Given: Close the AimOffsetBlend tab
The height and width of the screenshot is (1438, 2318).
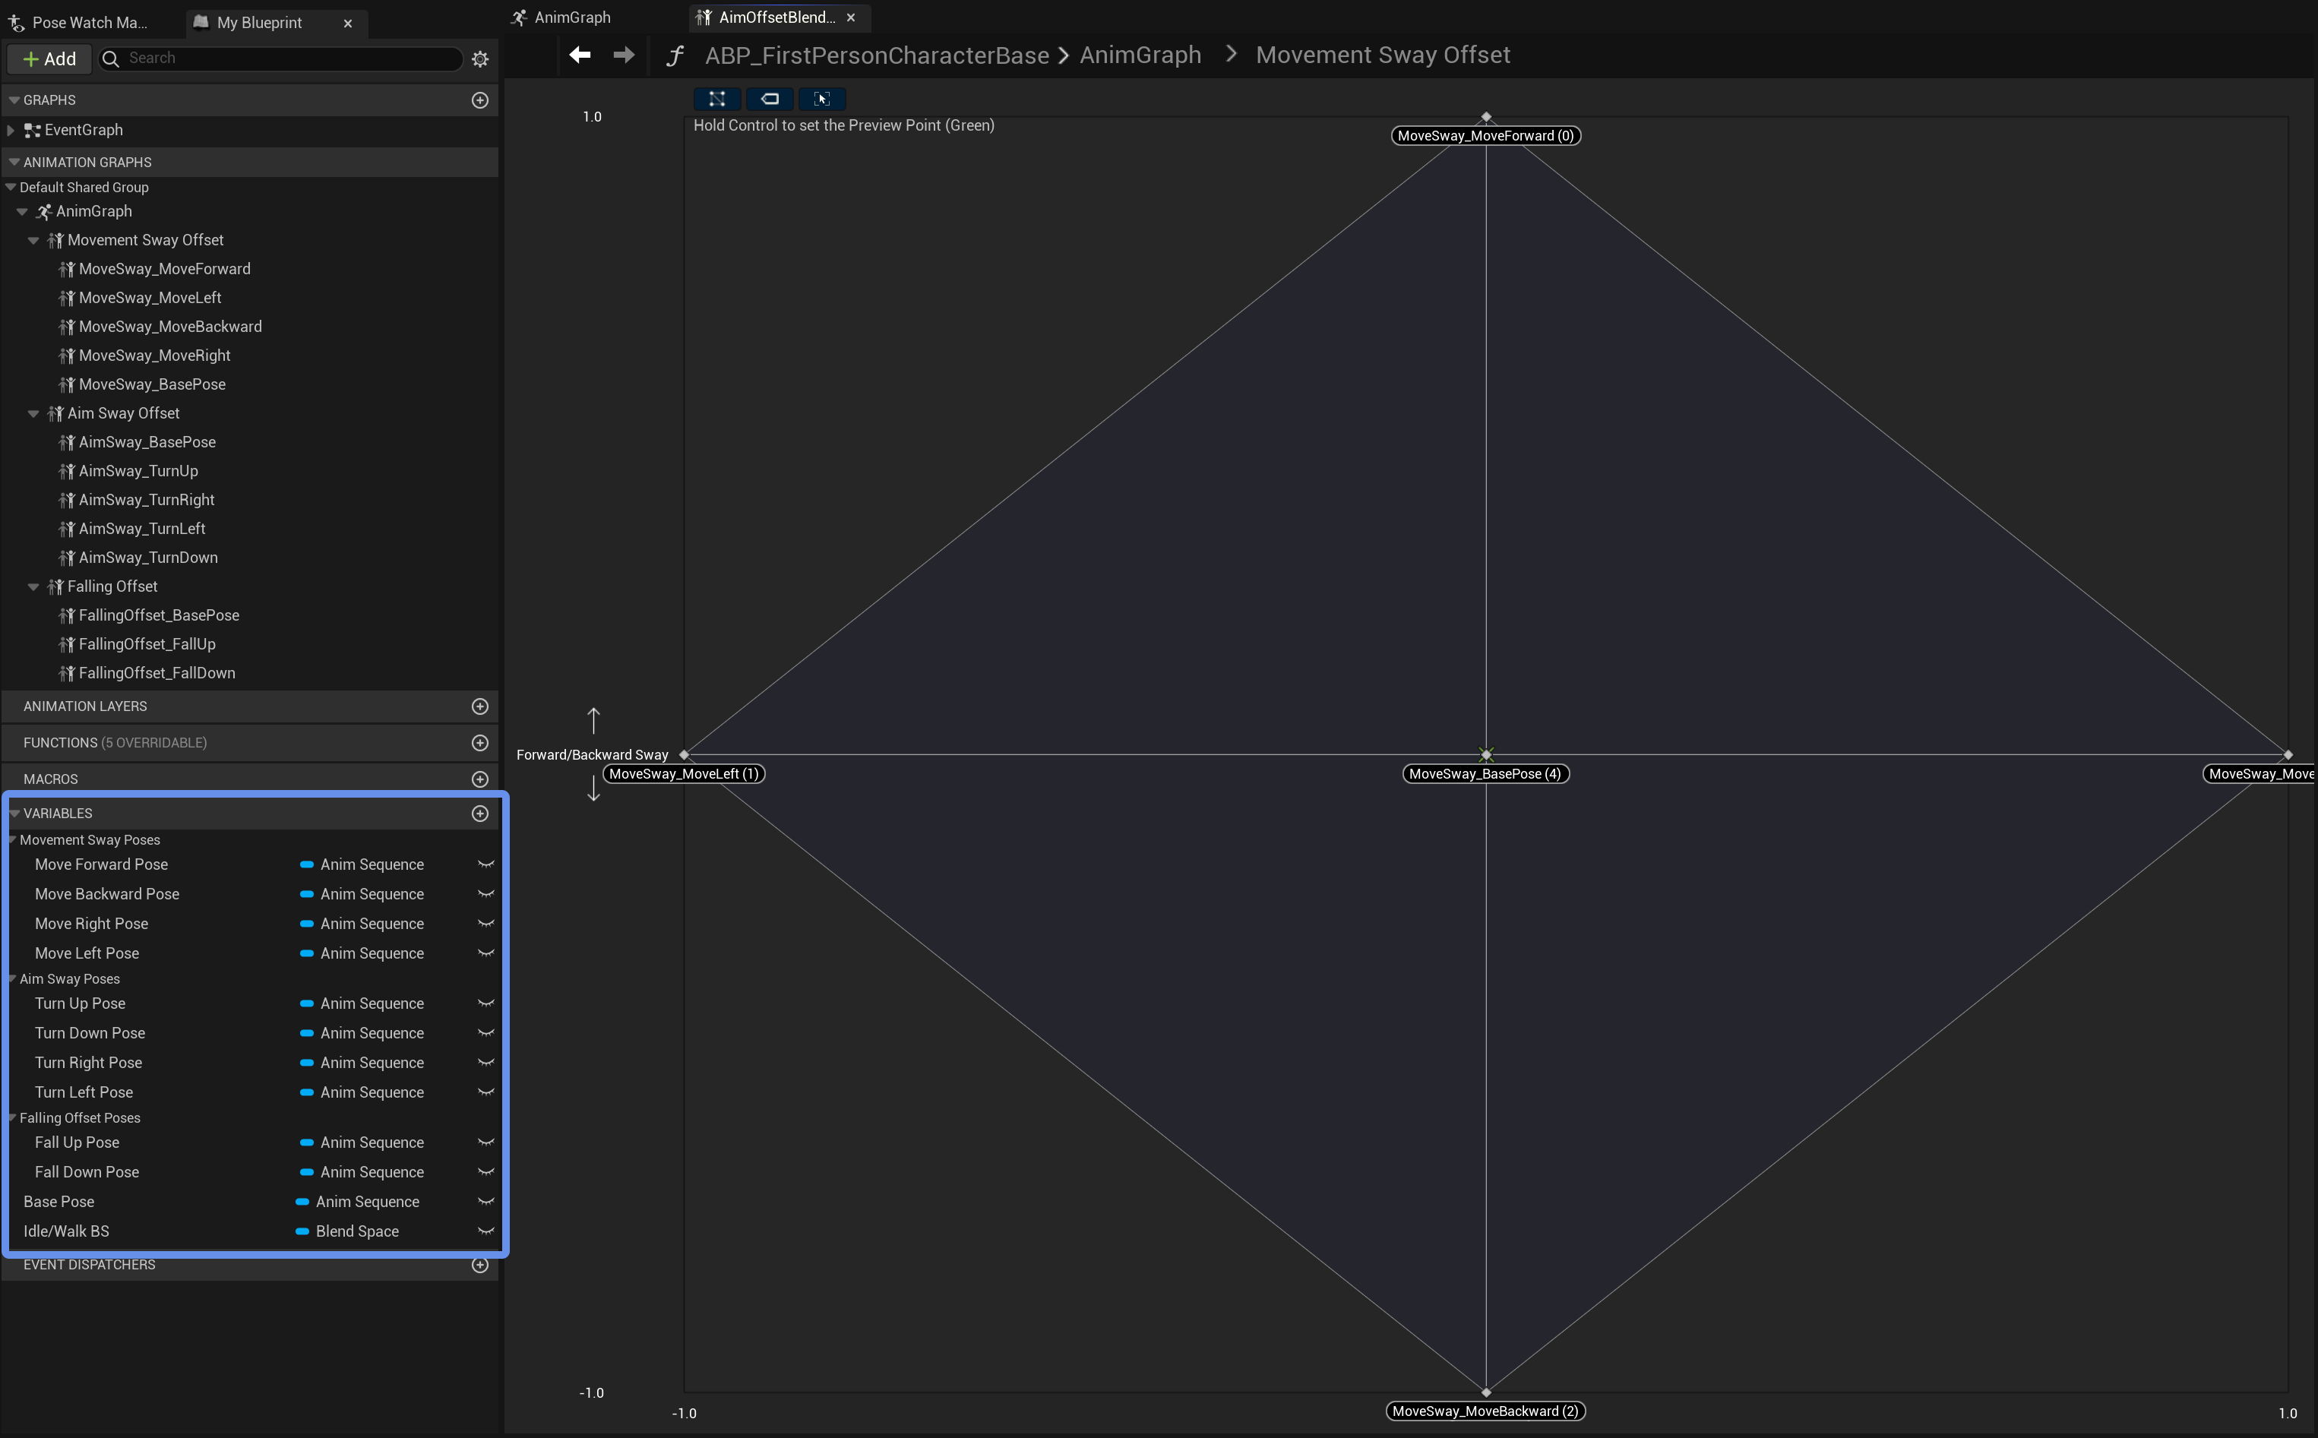Looking at the screenshot, I should click(851, 17).
